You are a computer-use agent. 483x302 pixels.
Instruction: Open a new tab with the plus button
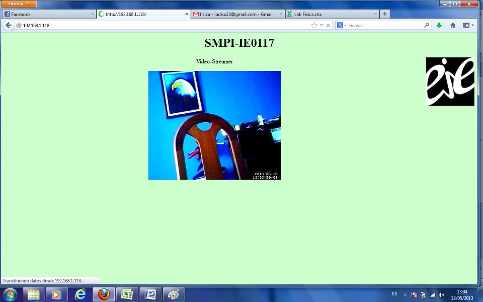pyautogui.click(x=385, y=14)
